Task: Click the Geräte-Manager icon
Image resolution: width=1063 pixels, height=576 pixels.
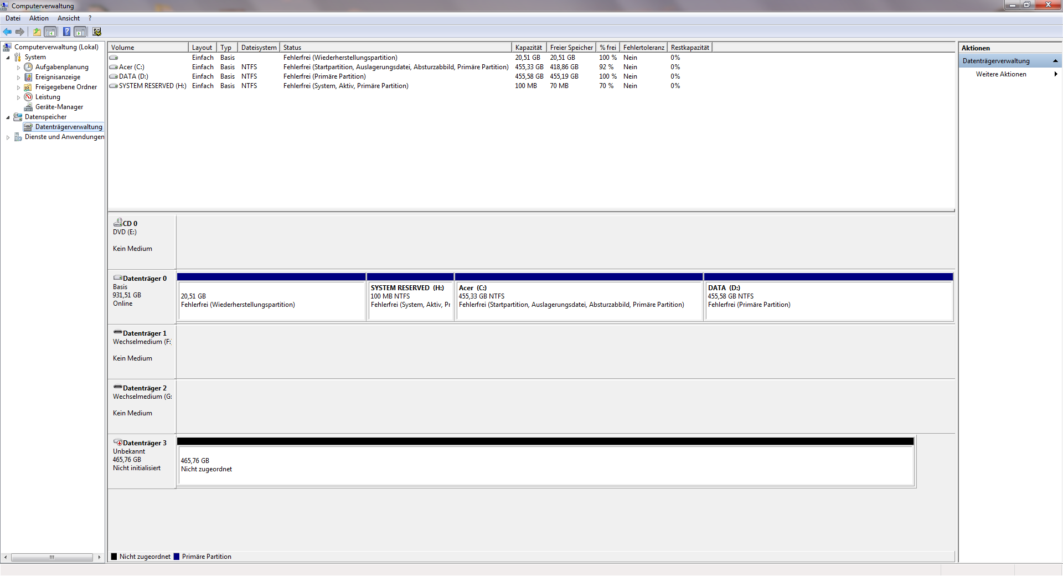Action: [28, 107]
